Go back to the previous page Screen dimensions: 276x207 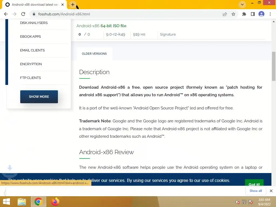(6, 14)
